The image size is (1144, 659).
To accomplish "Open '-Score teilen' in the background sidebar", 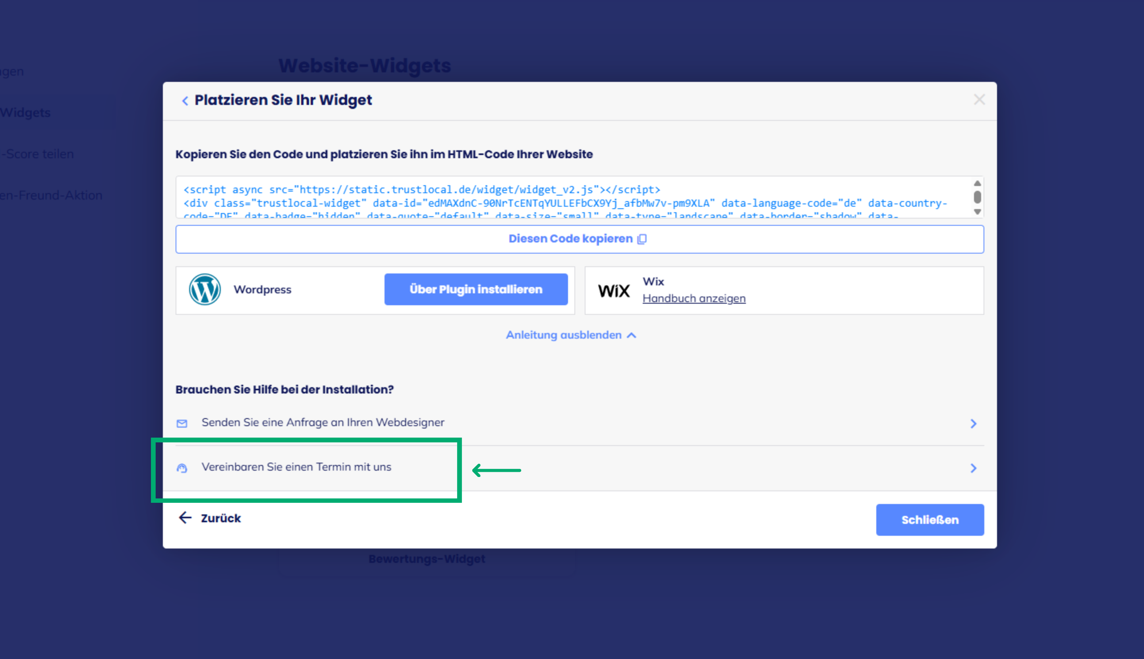I will tap(37, 154).
